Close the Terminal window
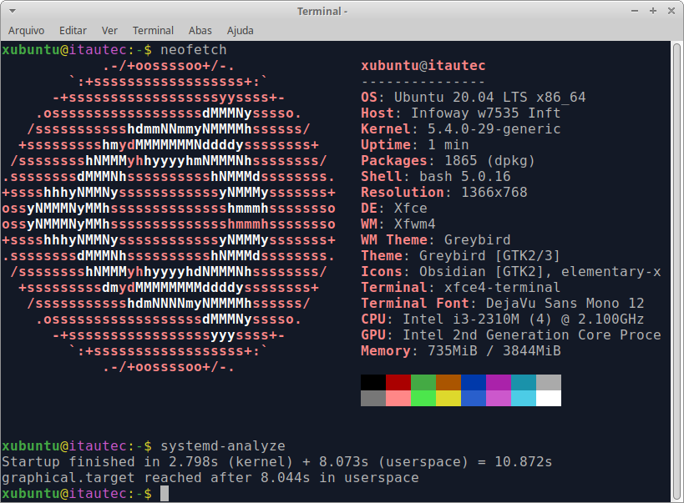 pos(671,11)
